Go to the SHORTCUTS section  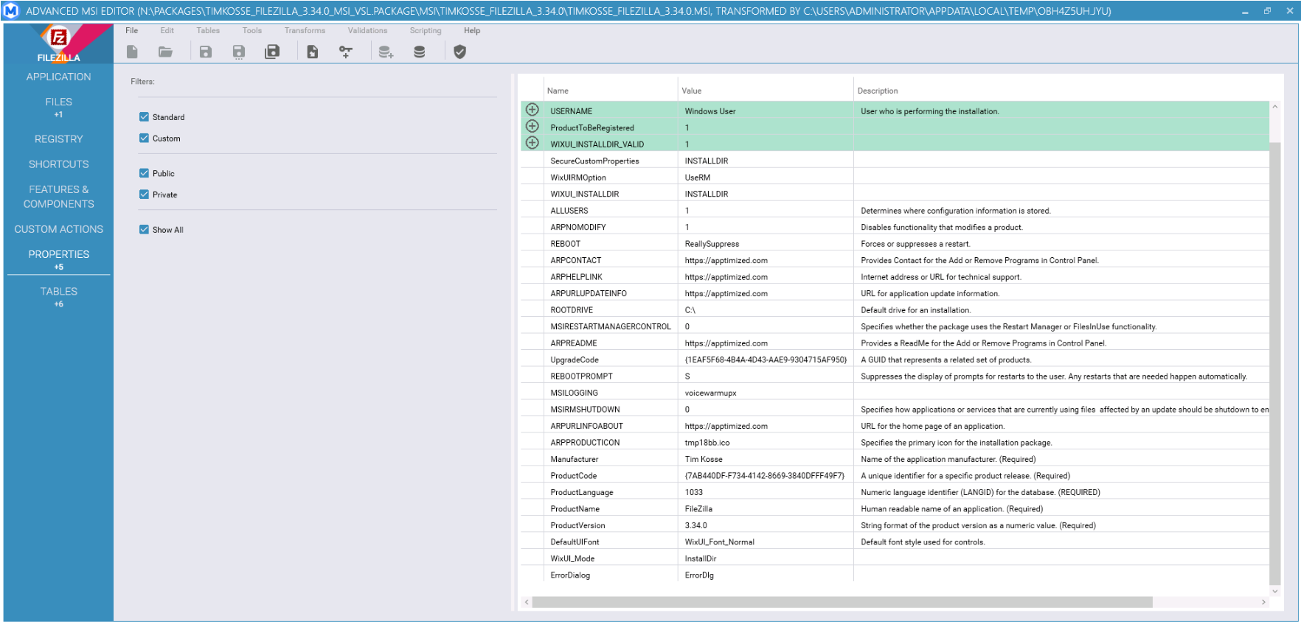tap(59, 164)
